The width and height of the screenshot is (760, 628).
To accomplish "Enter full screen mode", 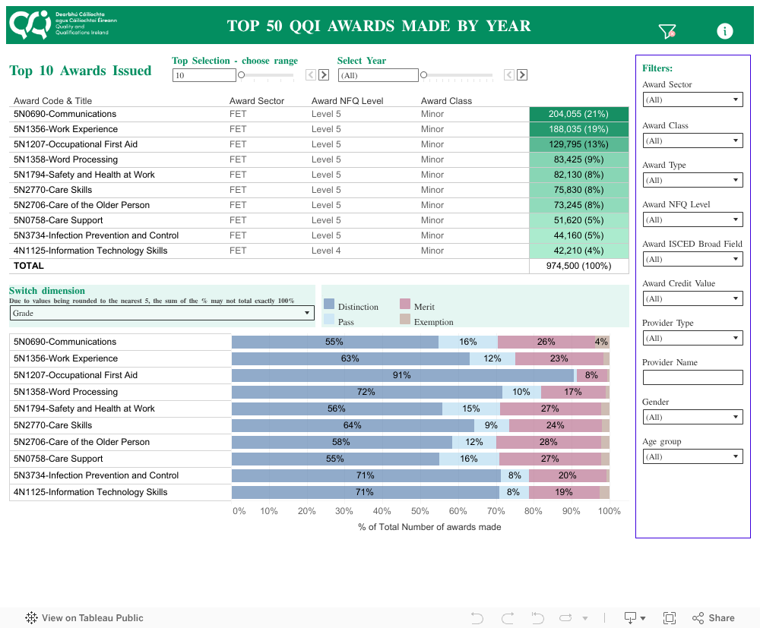I will [670, 618].
